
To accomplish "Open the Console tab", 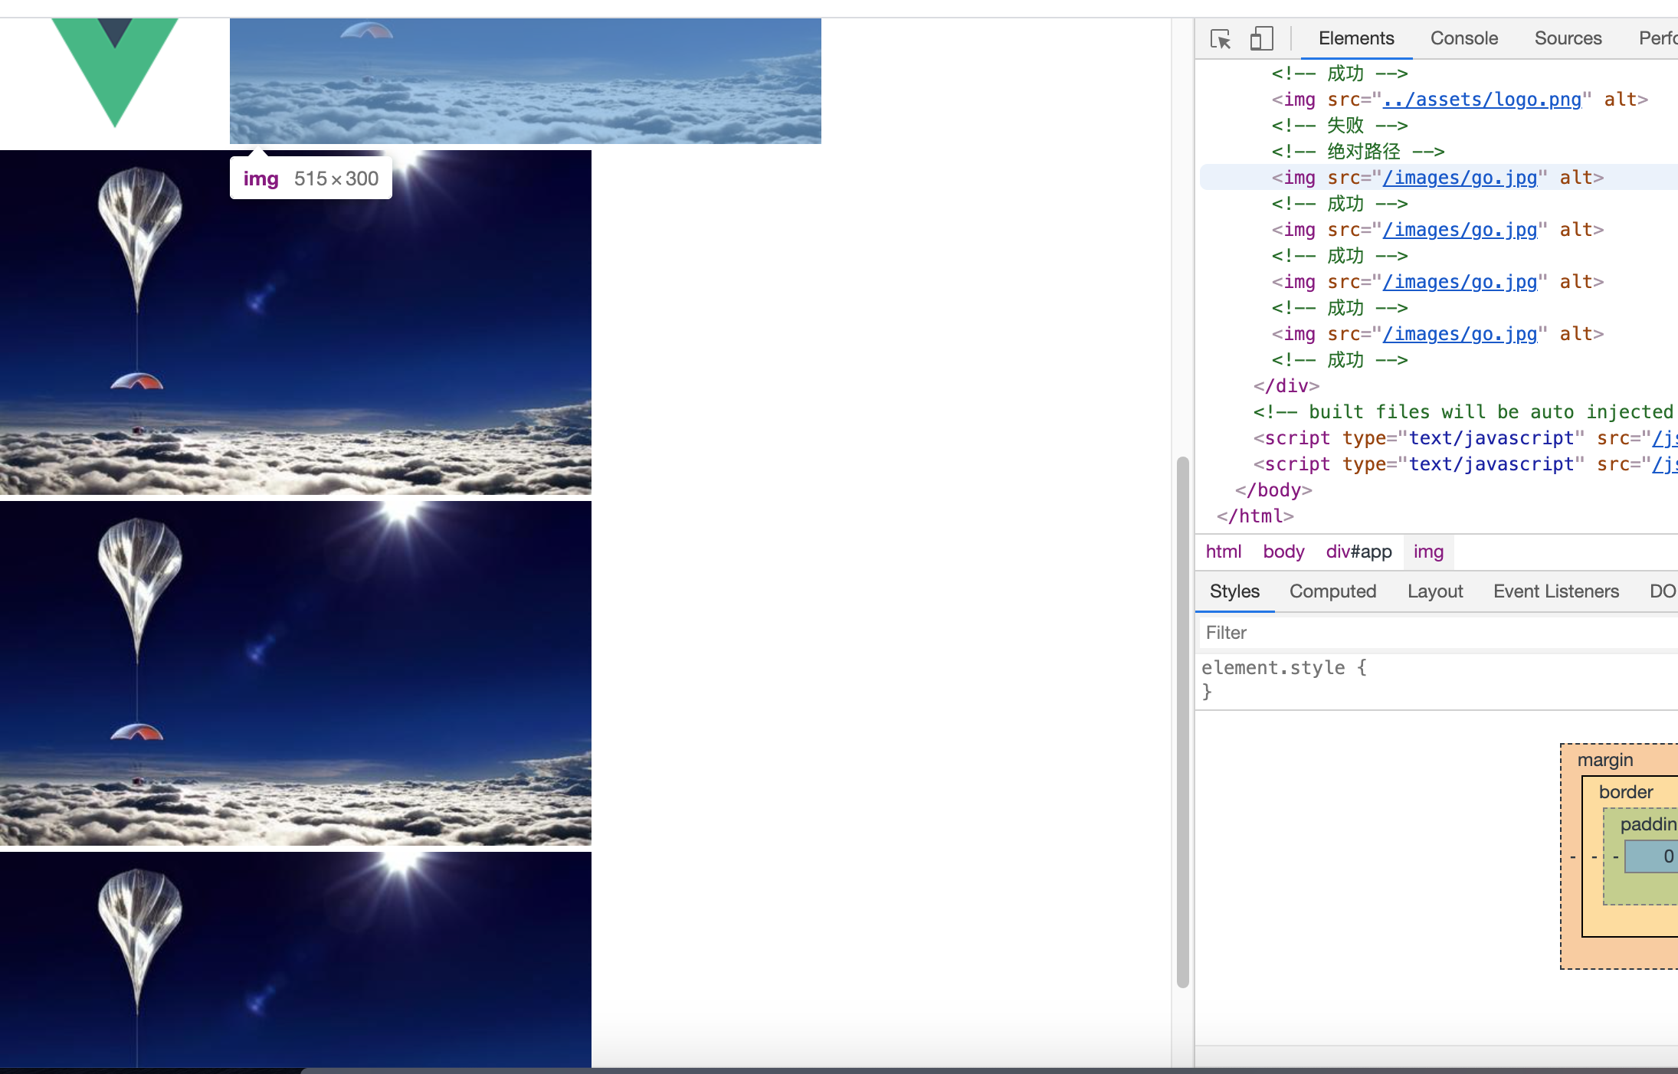I will 1463,38.
